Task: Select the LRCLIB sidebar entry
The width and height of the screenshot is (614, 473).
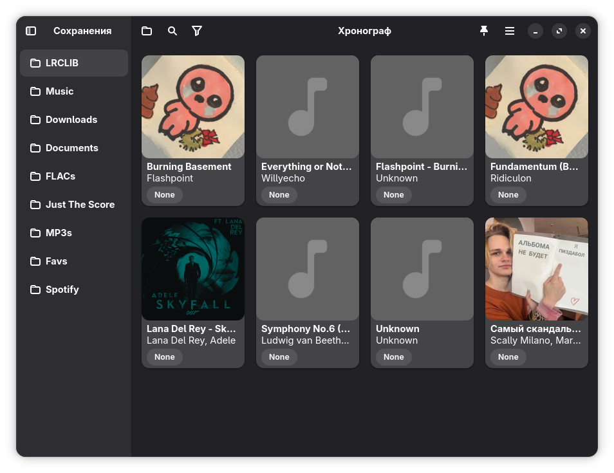Action: [74, 63]
